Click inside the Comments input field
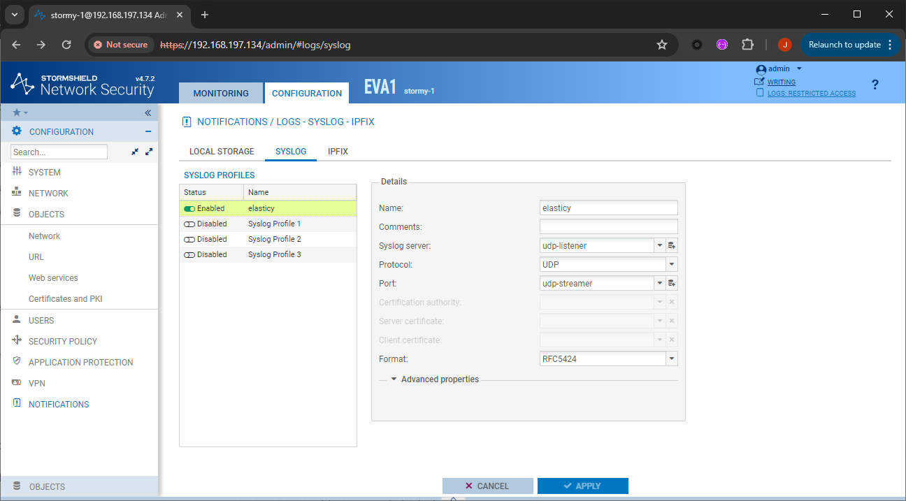 [x=607, y=226]
